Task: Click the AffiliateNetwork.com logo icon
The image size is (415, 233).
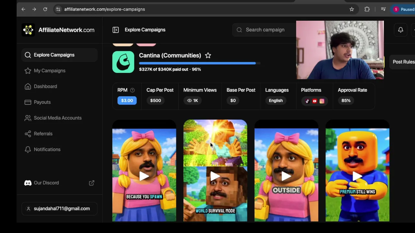Action: point(28,30)
